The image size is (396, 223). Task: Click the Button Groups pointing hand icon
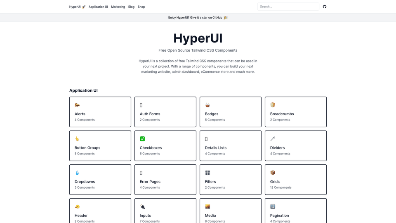click(77, 139)
